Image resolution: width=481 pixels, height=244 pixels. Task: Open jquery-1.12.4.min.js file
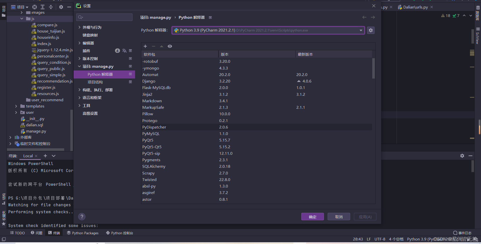click(55, 50)
